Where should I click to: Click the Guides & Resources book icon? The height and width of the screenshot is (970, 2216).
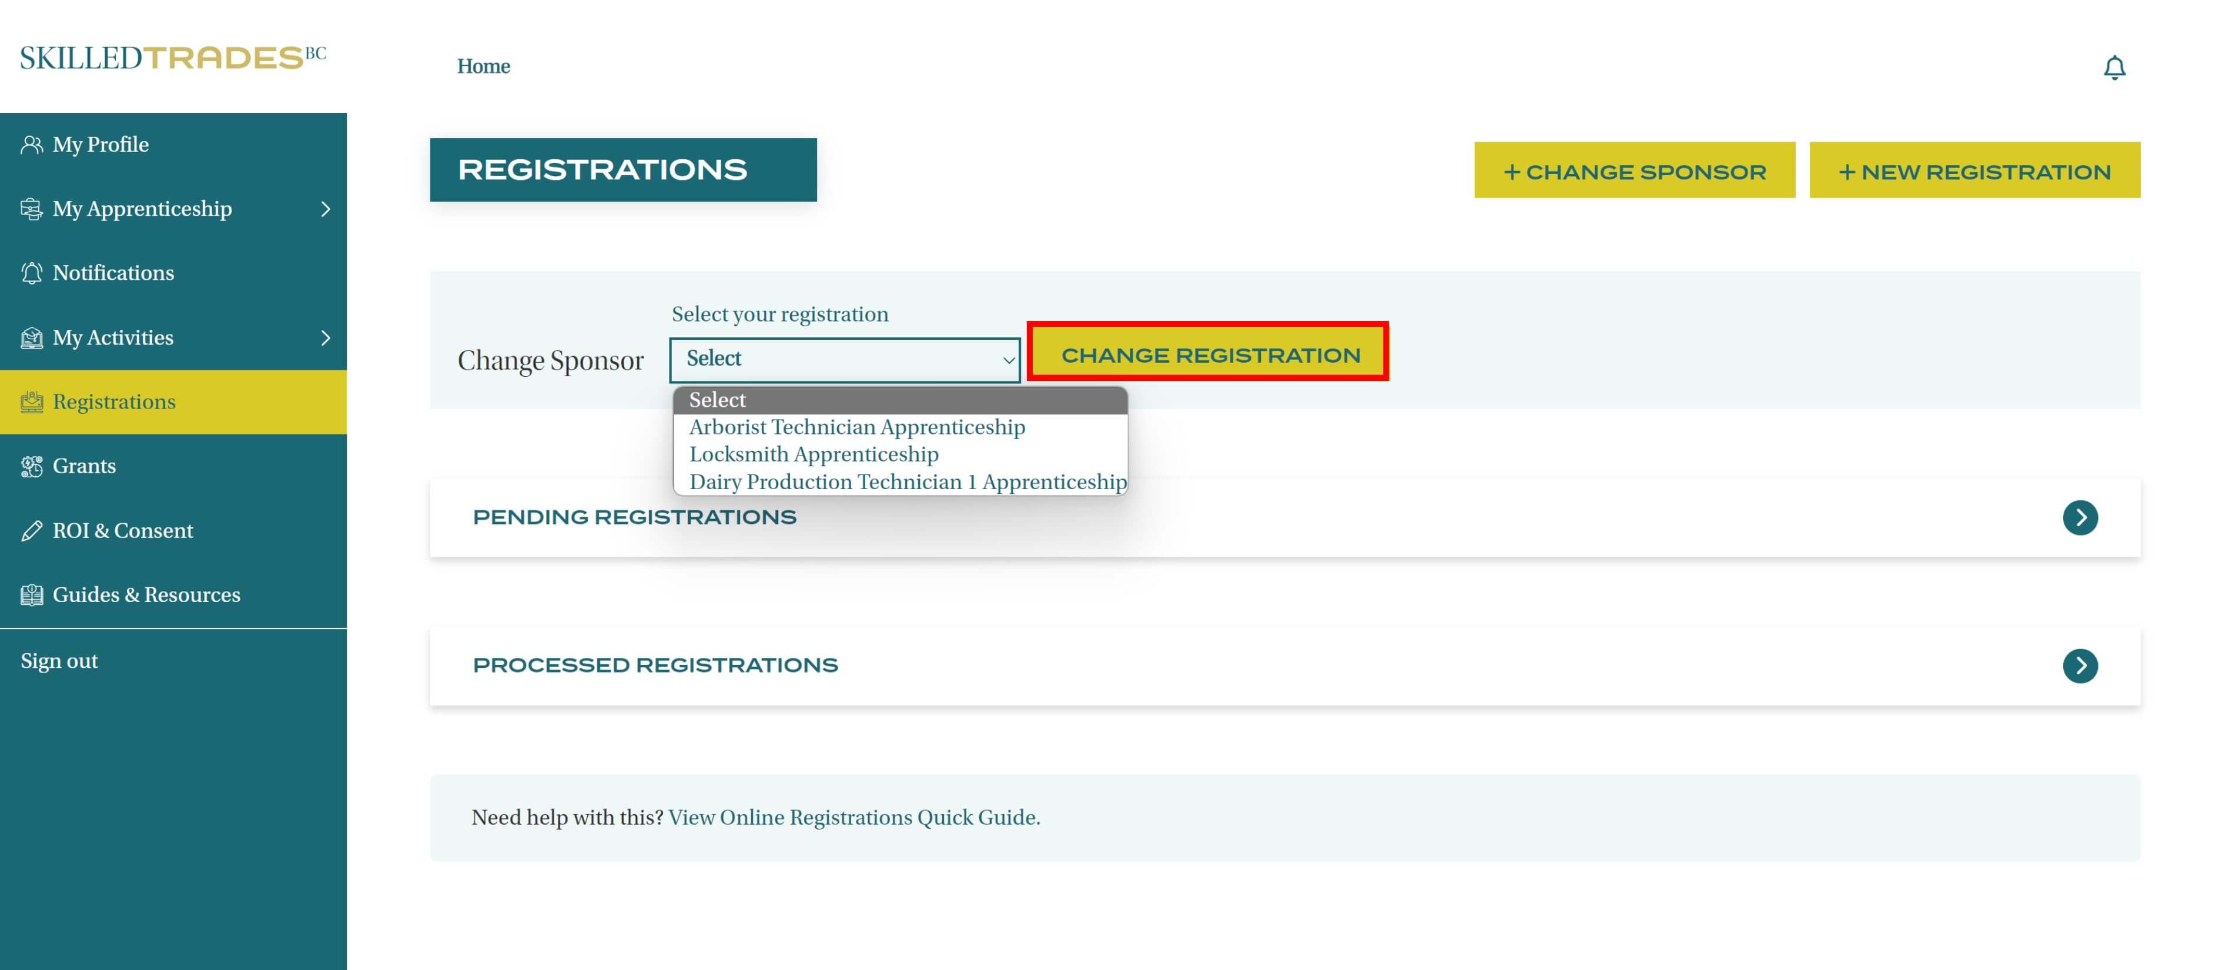tap(32, 595)
